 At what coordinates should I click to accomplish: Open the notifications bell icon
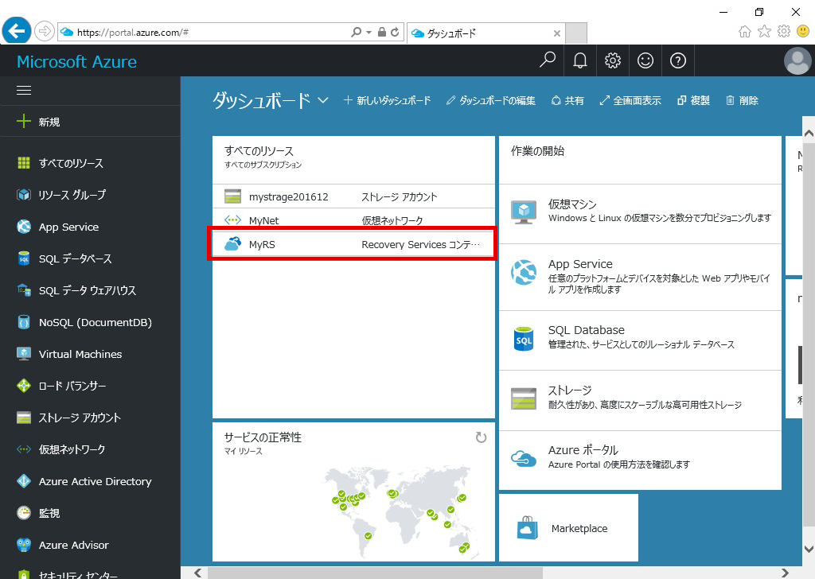point(580,60)
